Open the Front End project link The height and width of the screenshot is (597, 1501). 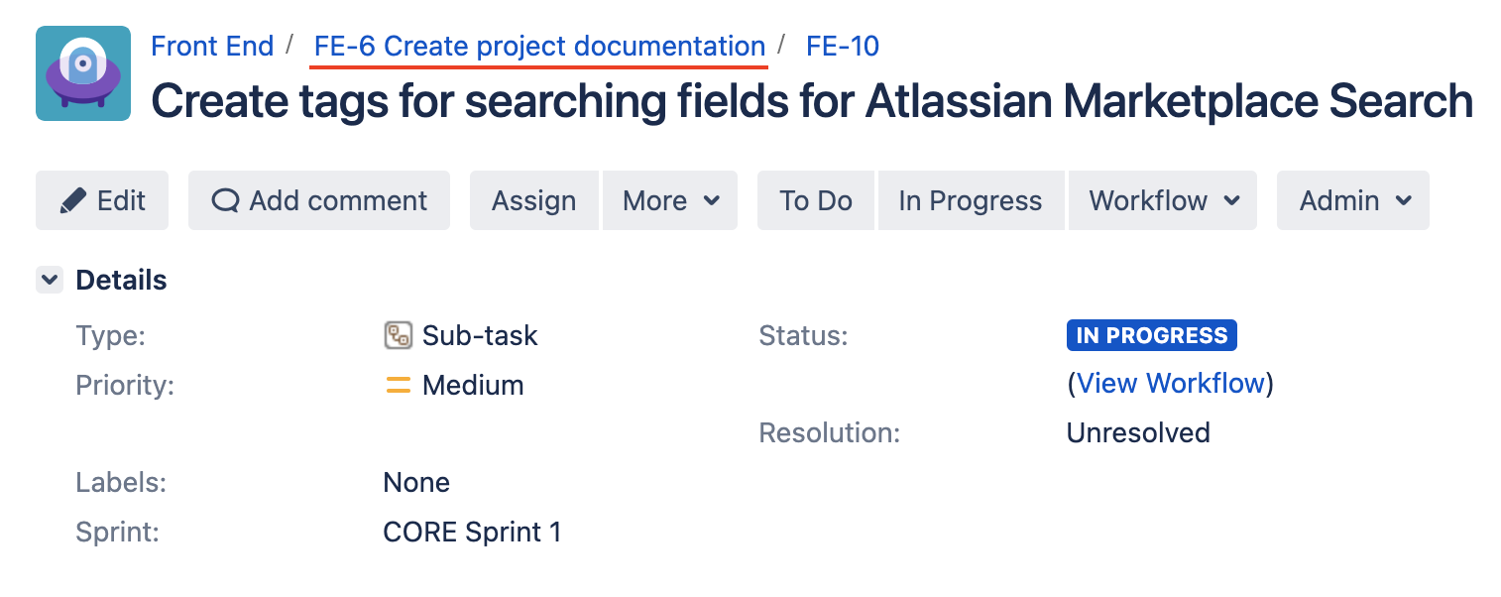212,47
